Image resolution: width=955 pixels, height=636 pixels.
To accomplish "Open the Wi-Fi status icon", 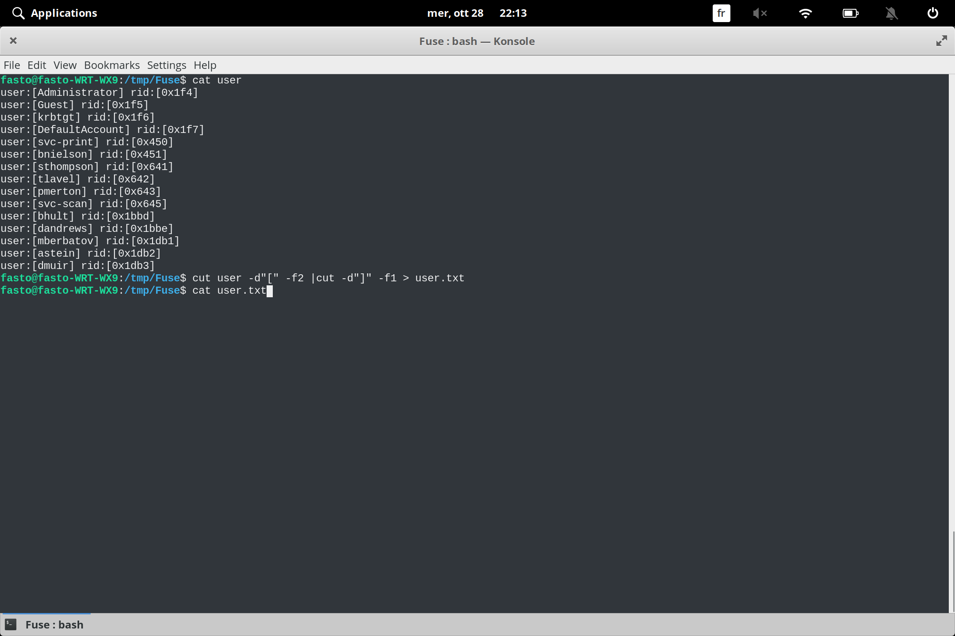I will point(806,13).
